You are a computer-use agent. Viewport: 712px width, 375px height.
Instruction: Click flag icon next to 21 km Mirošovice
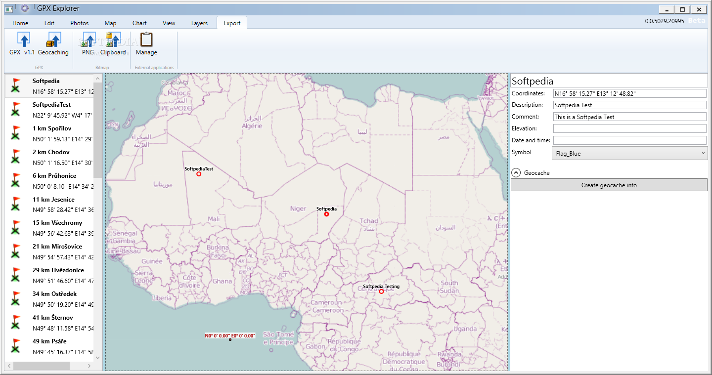16,251
